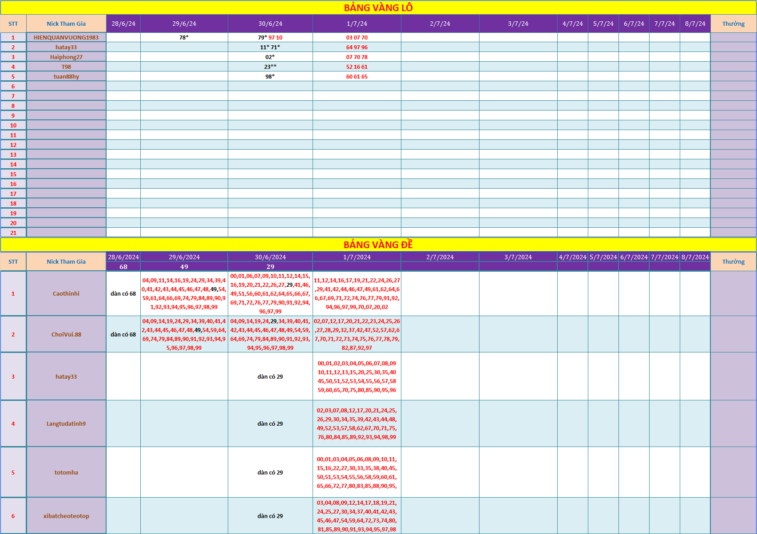Image resolution: width=757 pixels, height=534 pixels.
Task: Click the Caothinhi nickname cell
Action: point(66,293)
